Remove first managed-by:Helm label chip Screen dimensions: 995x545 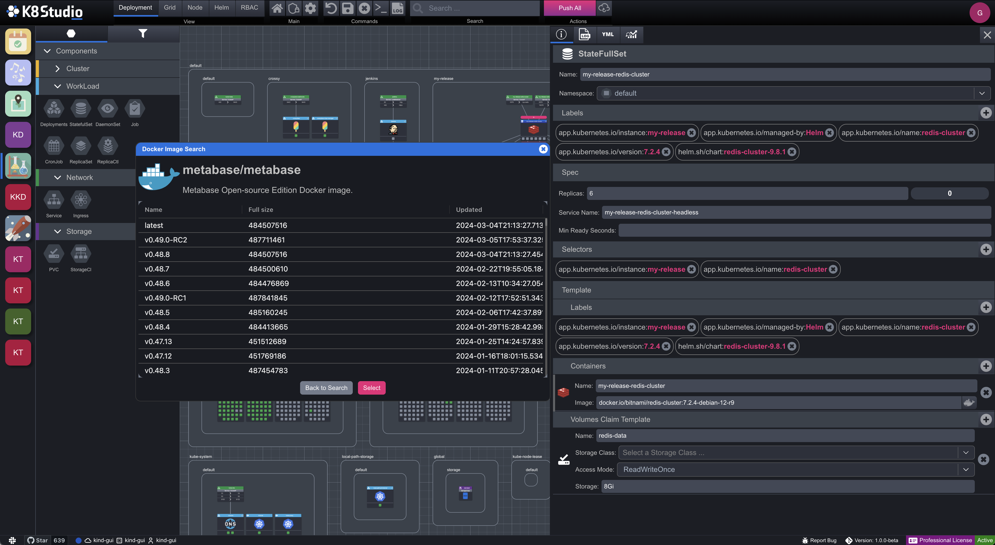click(829, 133)
